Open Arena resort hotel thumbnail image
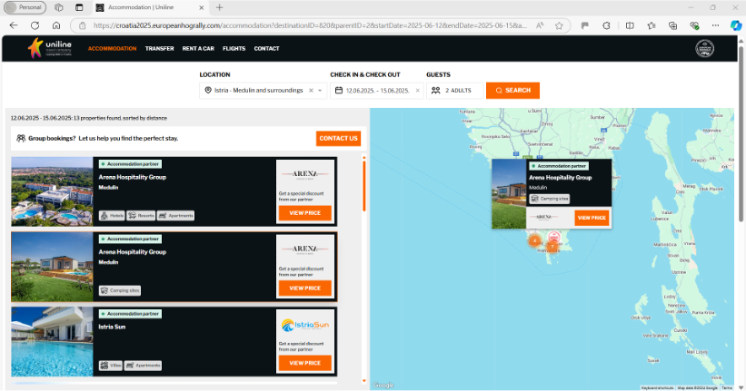 52,191
